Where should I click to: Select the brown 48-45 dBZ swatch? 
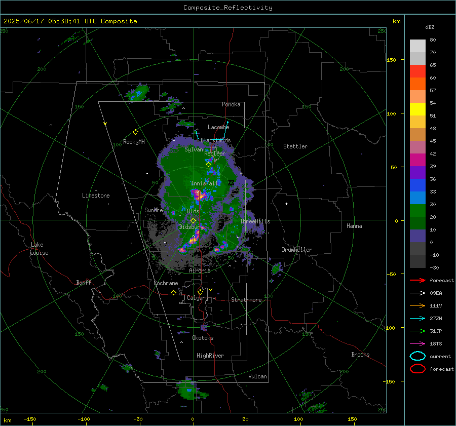click(x=417, y=134)
